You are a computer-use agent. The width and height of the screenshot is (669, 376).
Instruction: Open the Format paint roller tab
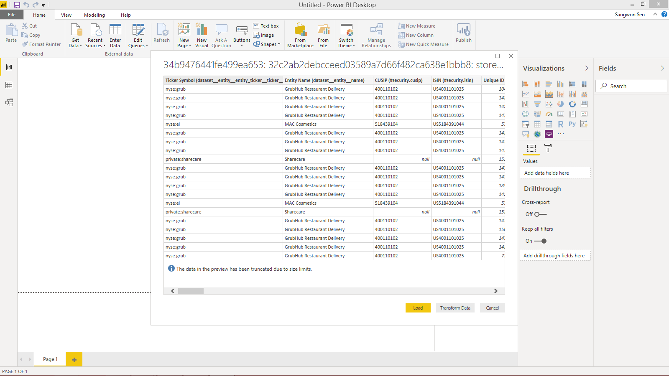tap(548, 148)
